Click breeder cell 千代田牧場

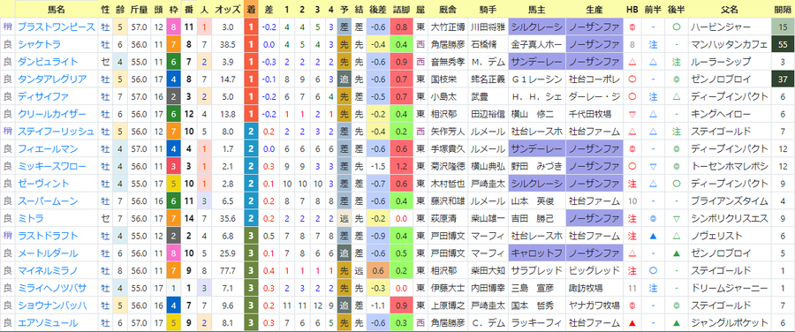point(594,114)
